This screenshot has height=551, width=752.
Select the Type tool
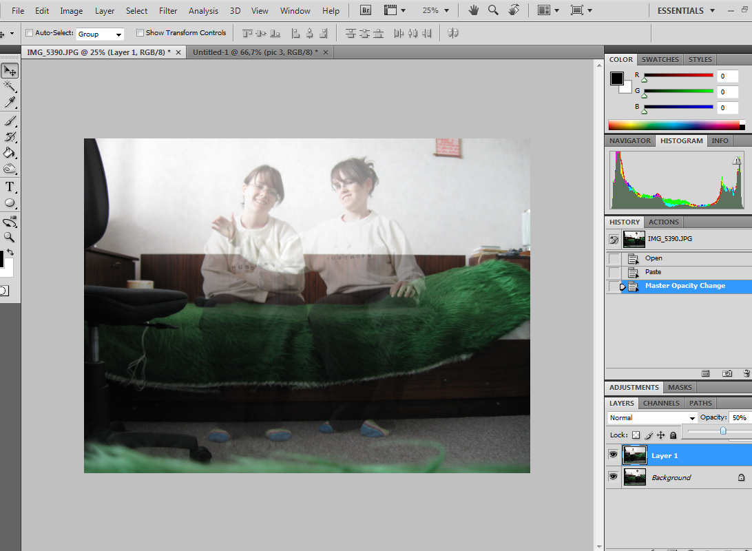pyautogui.click(x=10, y=187)
